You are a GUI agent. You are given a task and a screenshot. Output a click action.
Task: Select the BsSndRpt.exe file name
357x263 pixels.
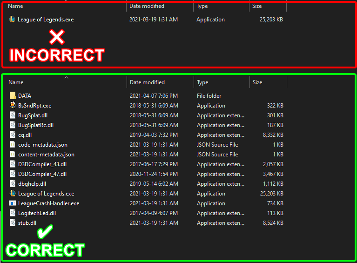point(34,106)
